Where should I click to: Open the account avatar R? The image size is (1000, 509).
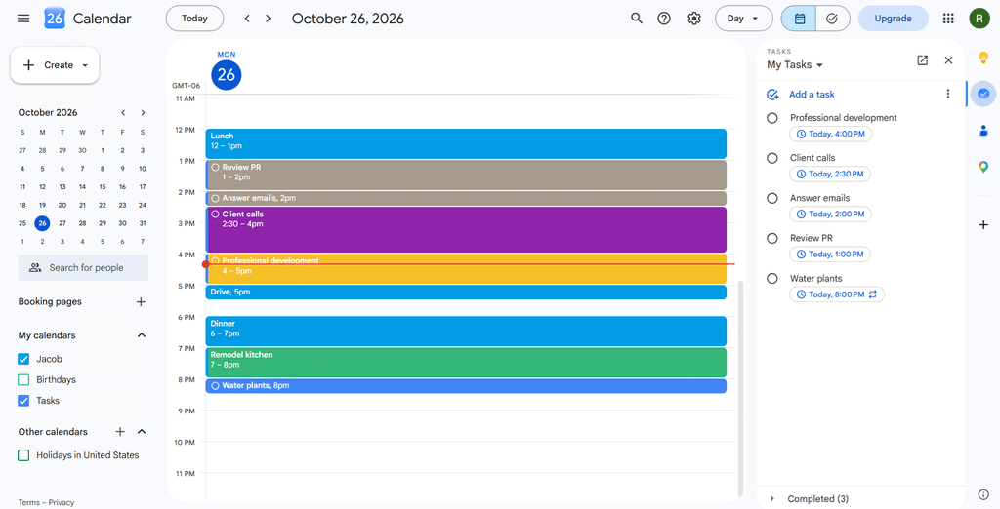979,19
